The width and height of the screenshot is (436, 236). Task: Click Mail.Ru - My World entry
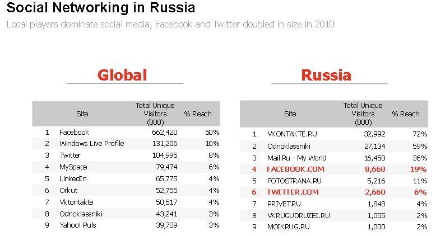click(296, 158)
